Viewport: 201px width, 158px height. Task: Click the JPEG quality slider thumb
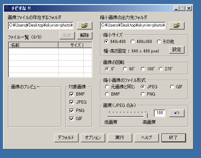(x=145, y=115)
